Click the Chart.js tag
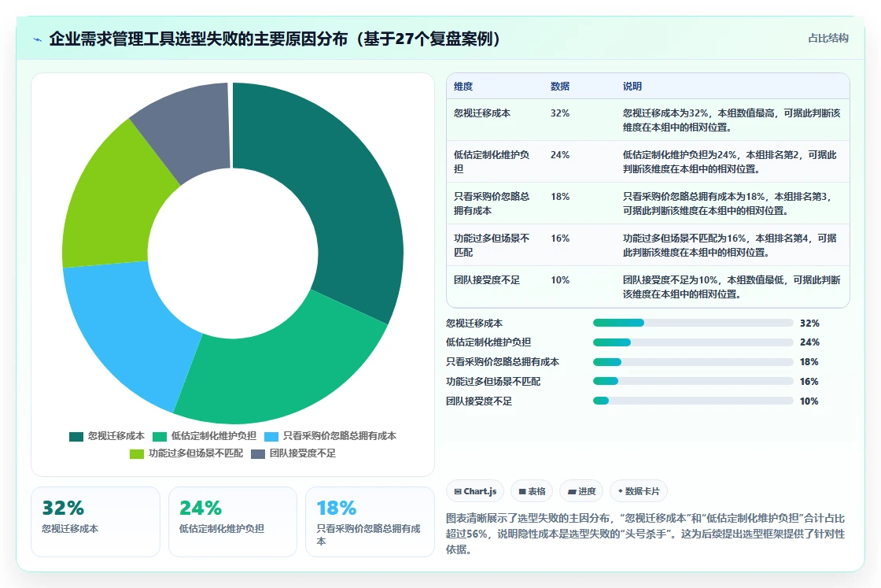Screen dimensions: 881x588 click(x=475, y=491)
